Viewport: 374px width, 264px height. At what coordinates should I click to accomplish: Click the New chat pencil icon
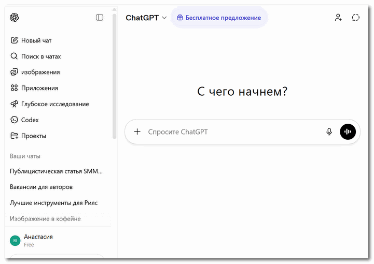point(15,40)
